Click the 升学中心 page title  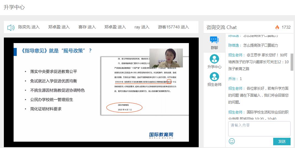(x=14, y=7)
